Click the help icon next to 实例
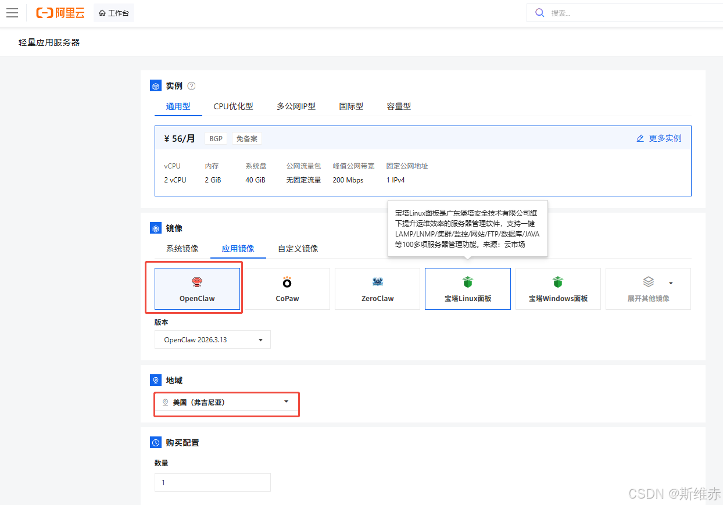723x505 pixels. point(191,86)
